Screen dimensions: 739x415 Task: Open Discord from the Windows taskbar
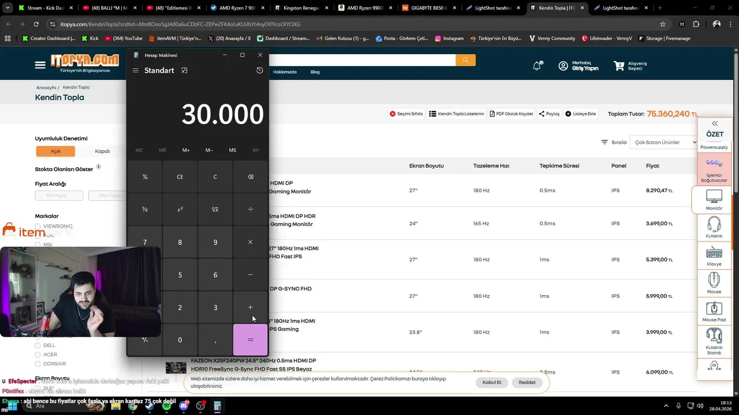coord(184,406)
